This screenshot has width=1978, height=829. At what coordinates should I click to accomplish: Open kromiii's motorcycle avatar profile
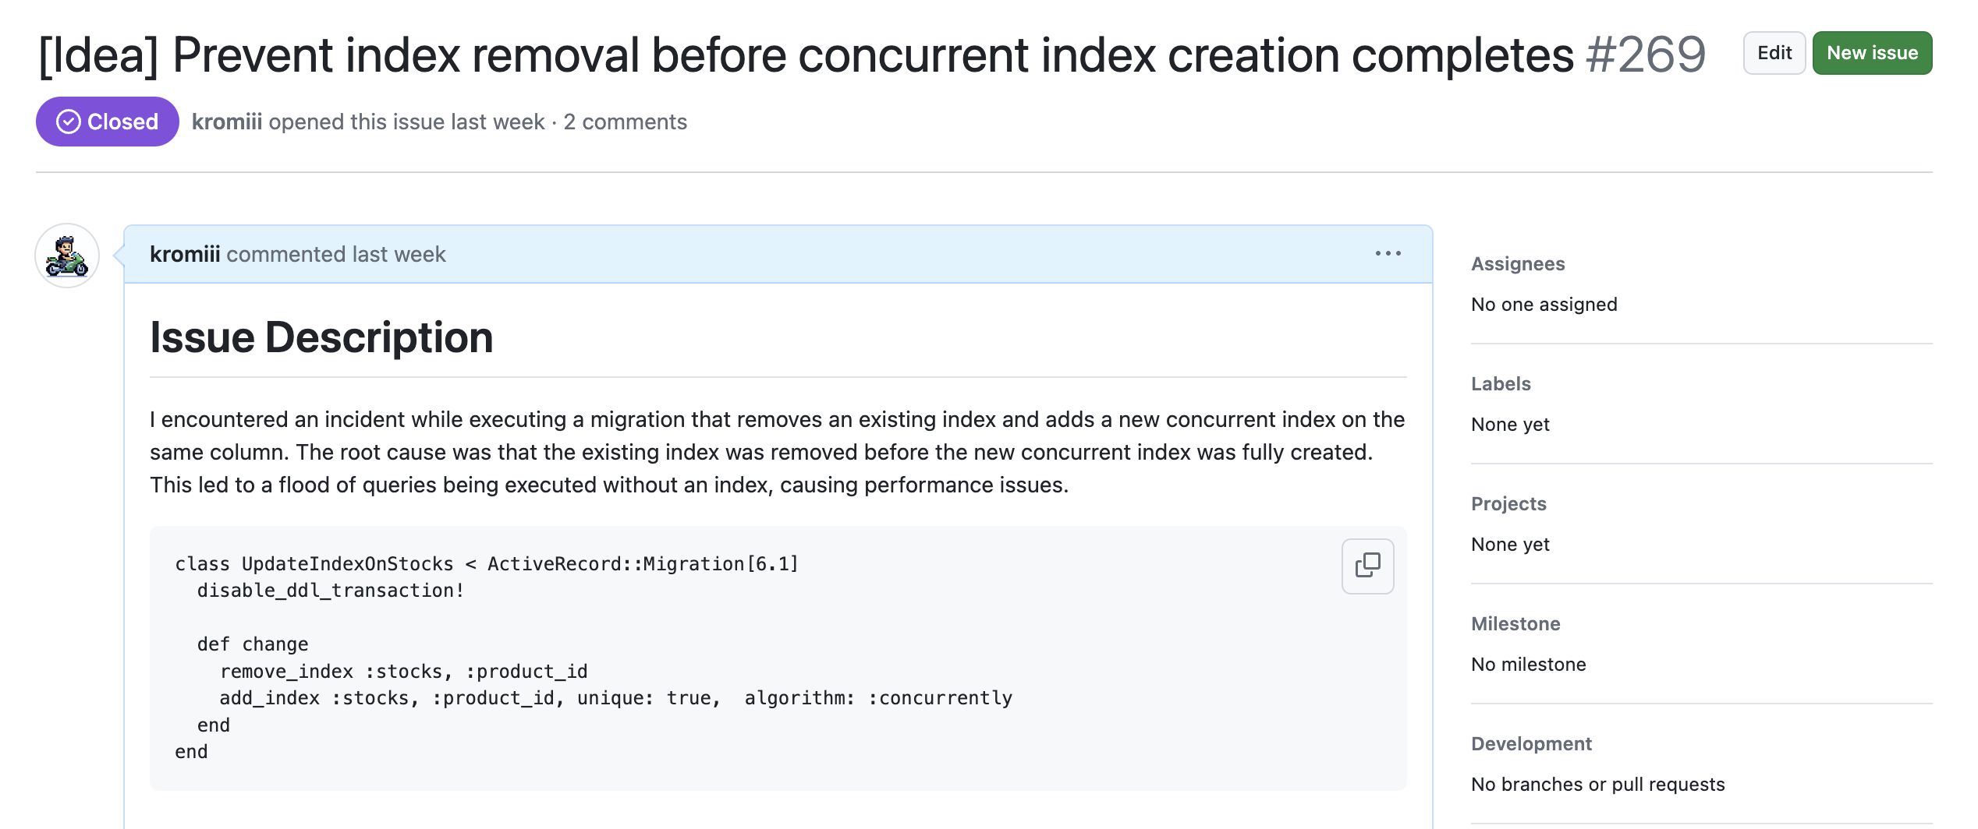pyautogui.click(x=67, y=256)
